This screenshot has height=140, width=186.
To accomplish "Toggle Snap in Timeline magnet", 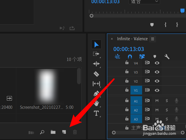I will (x=130, y=57).
